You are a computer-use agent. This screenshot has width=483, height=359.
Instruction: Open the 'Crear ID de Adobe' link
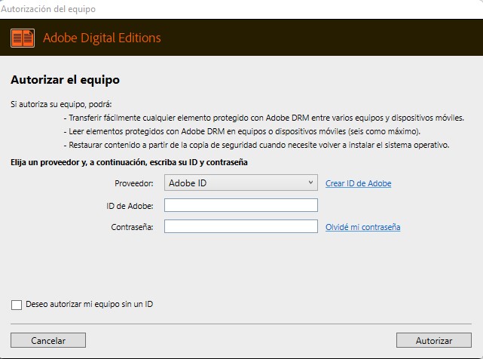click(358, 183)
